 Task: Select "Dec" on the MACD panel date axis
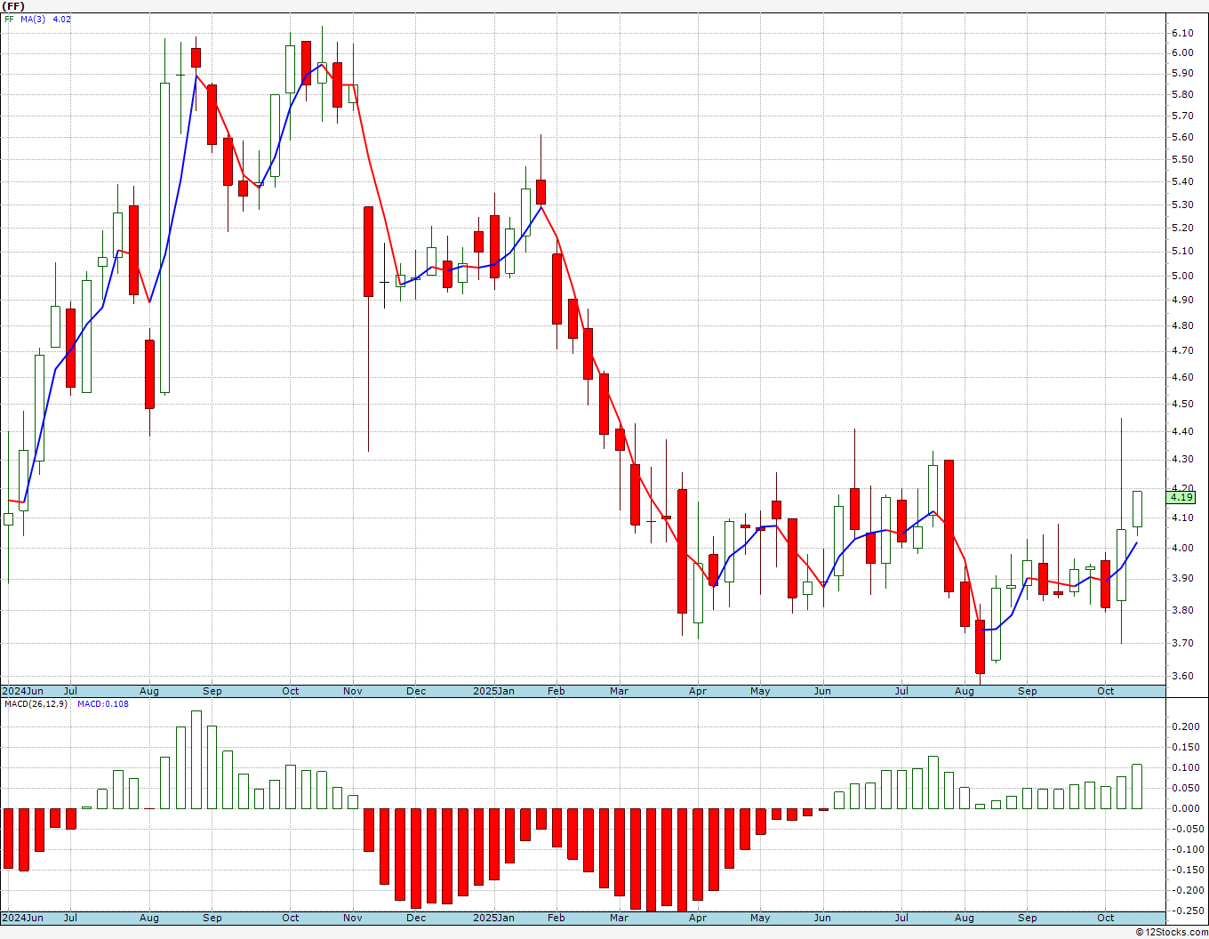tap(415, 918)
